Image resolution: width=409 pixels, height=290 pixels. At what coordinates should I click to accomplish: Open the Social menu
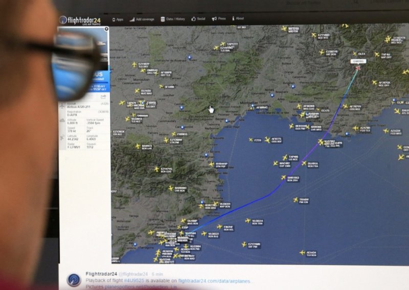(198, 19)
